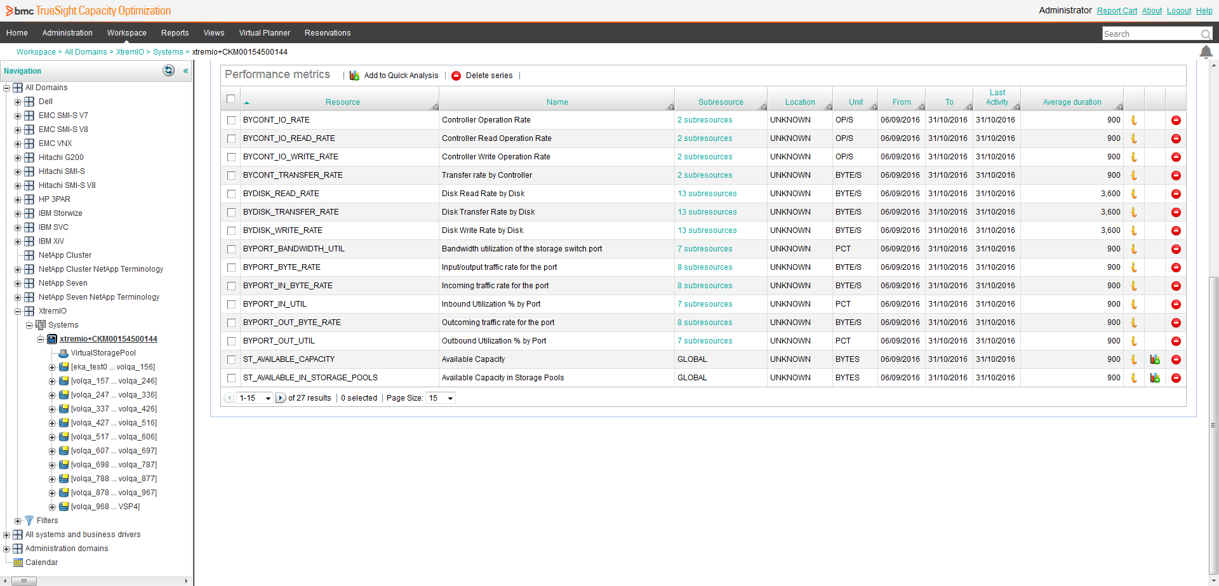Open details icon for BYPORT_IN_UTIL row
This screenshot has width=1219, height=586.
[1134, 304]
